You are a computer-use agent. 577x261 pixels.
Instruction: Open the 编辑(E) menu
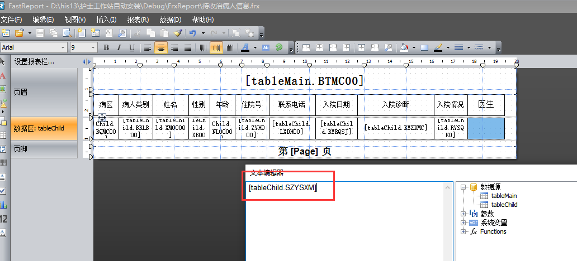[x=43, y=20]
